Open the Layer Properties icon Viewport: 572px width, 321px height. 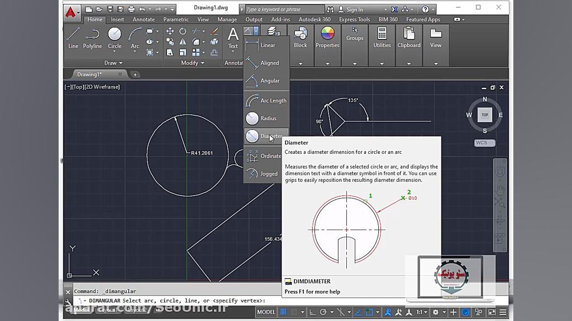(x=273, y=31)
